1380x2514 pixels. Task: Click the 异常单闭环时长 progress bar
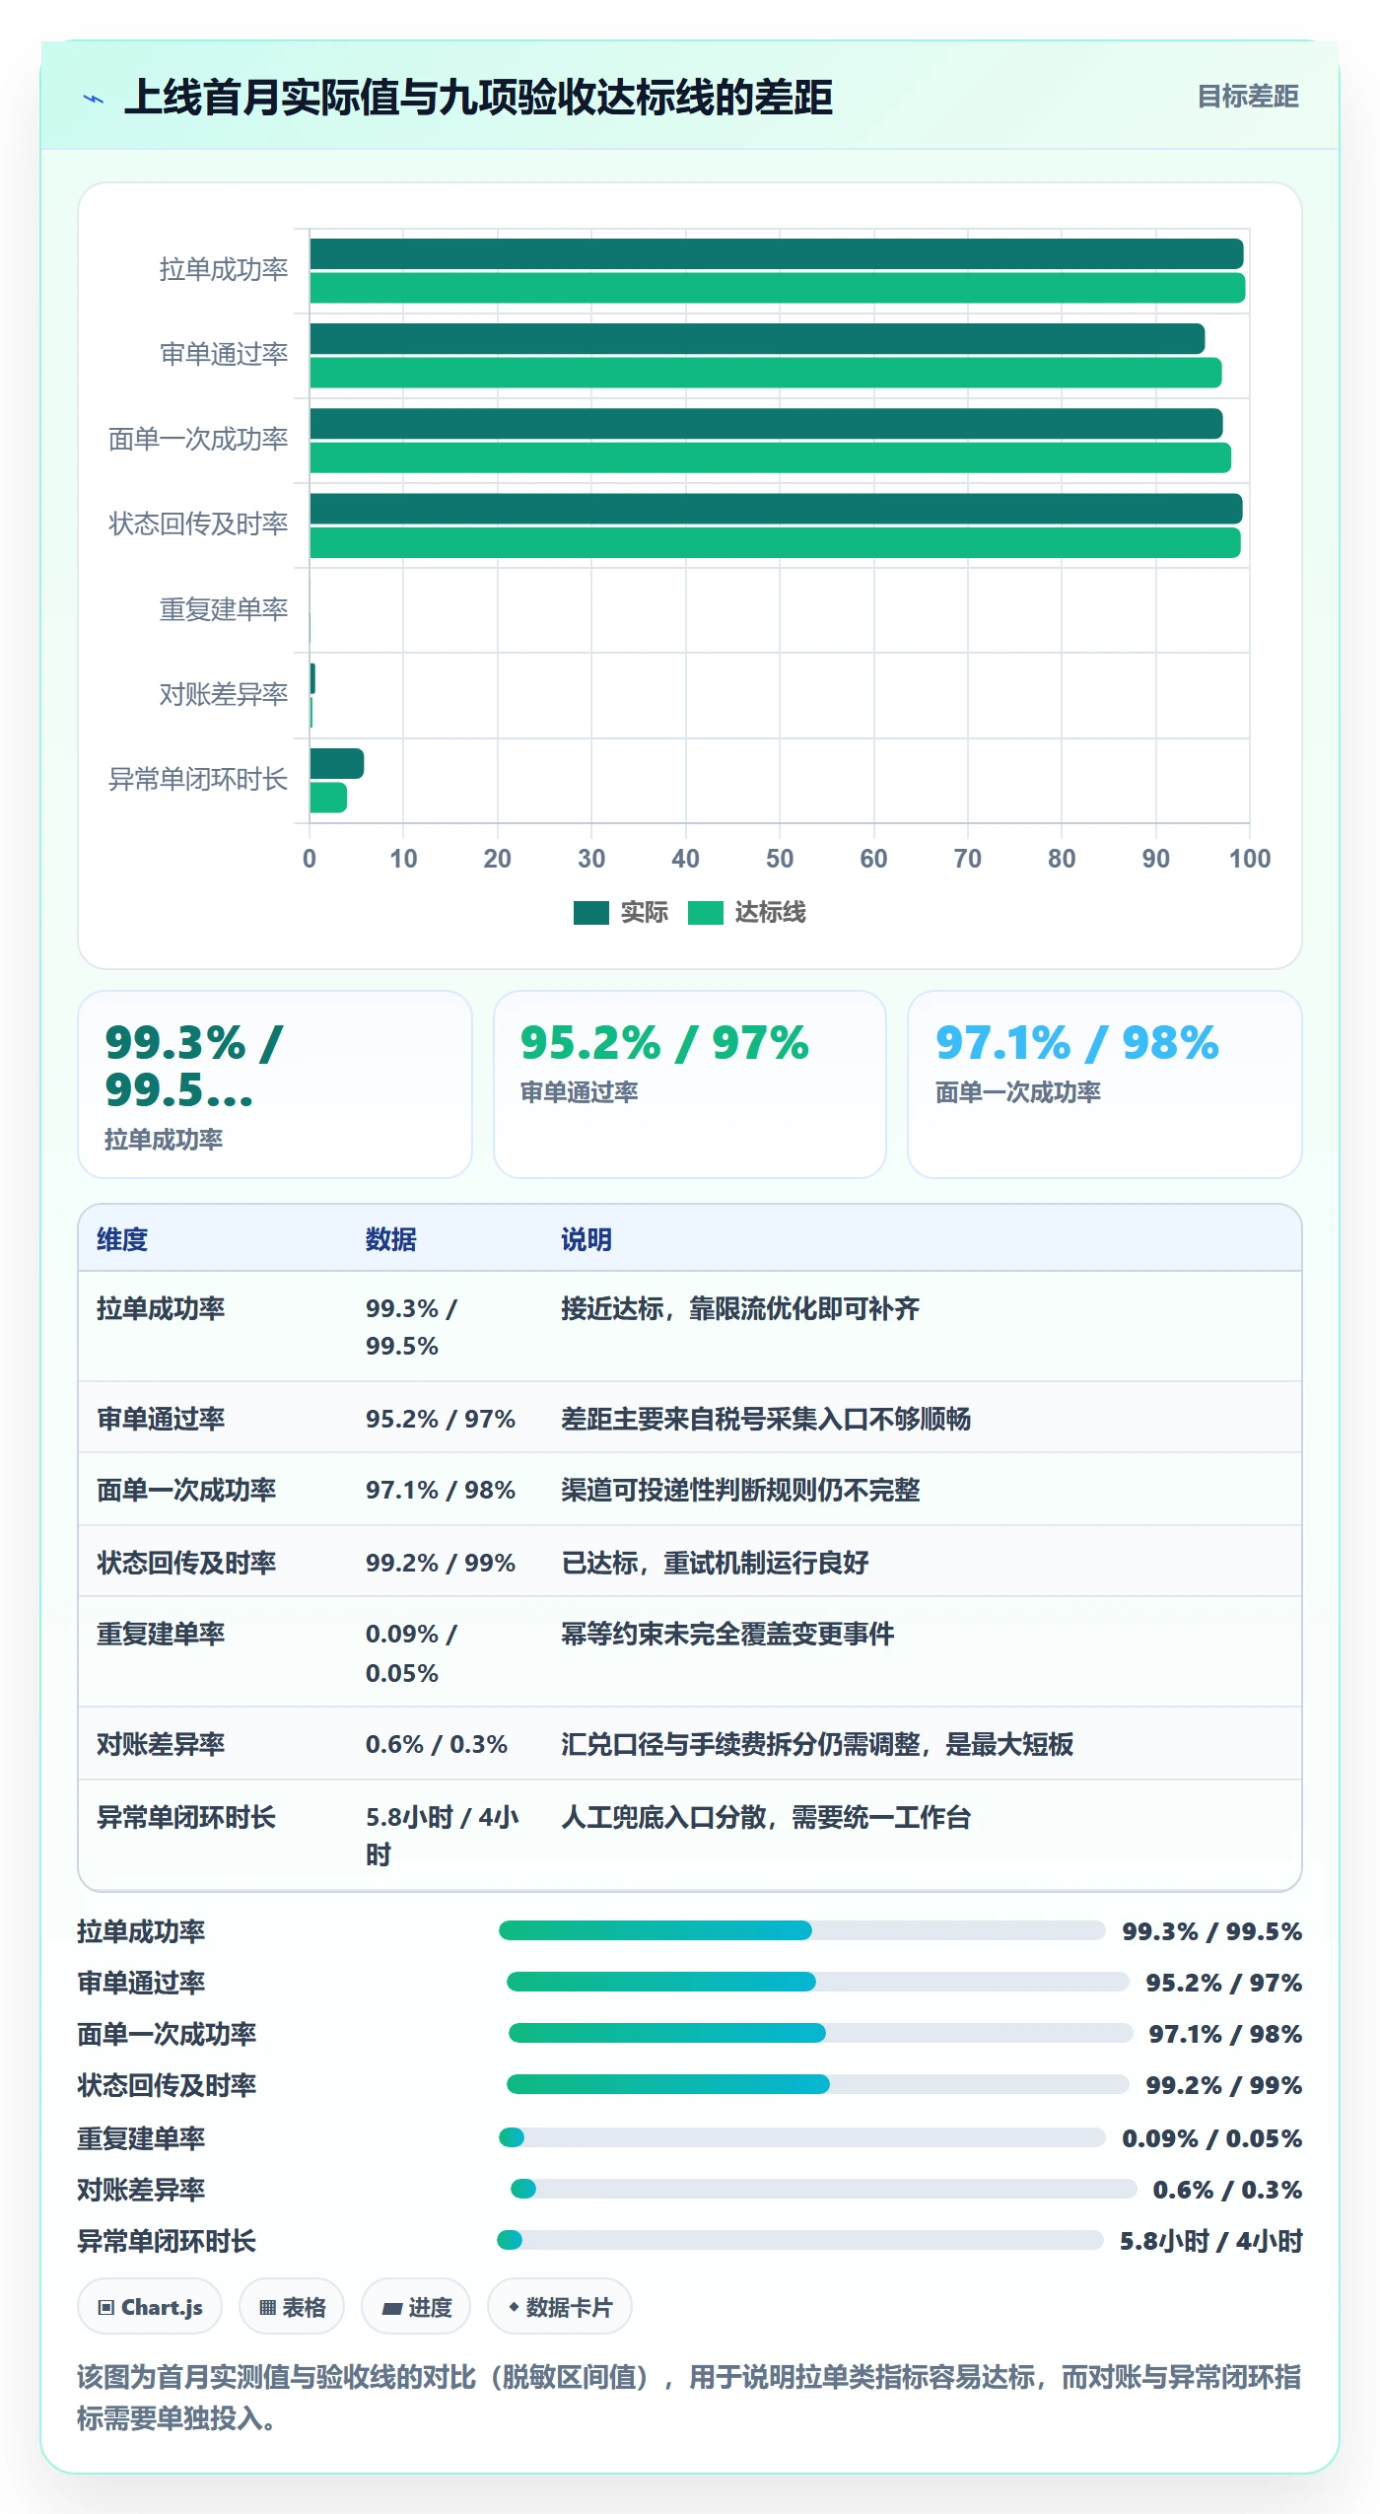point(799,2240)
